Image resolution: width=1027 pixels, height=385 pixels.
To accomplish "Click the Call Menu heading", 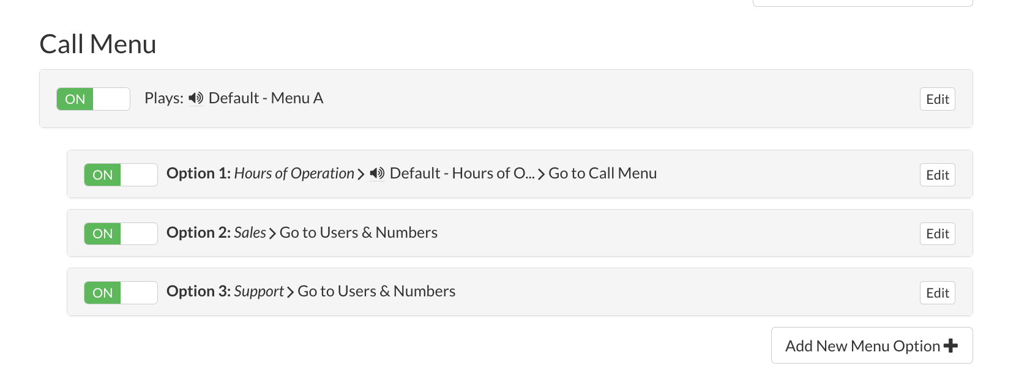I will click(98, 44).
